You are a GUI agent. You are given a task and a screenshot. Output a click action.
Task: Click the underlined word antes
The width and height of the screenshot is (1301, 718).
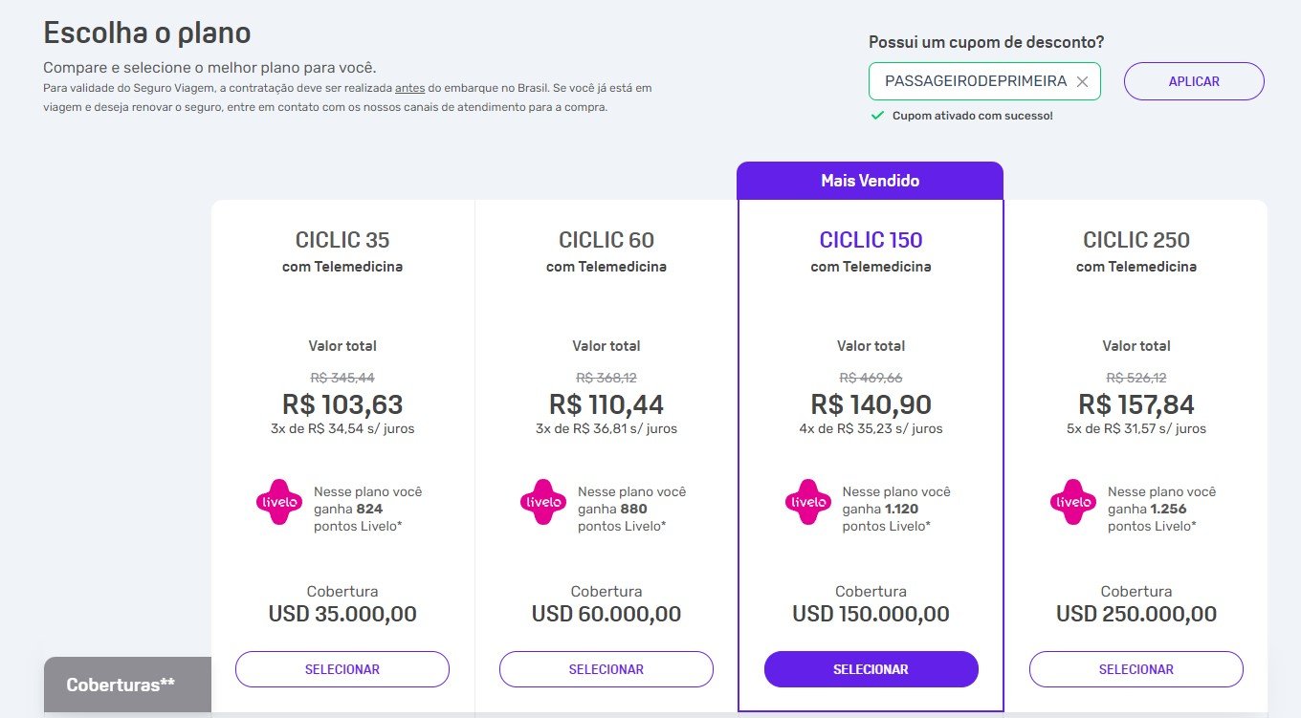[x=409, y=88]
